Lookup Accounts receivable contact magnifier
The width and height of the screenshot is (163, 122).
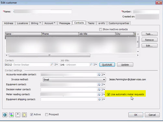point(99,74)
